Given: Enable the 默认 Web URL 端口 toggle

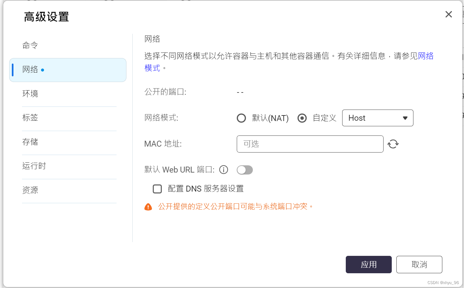Looking at the screenshot, I should coord(245,170).
